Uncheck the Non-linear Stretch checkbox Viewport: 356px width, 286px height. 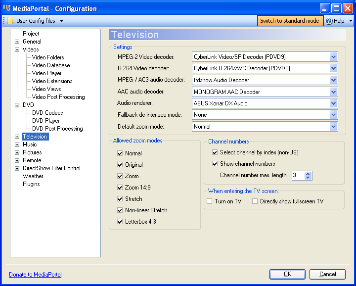pyautogui.click(x=120, y=210)
